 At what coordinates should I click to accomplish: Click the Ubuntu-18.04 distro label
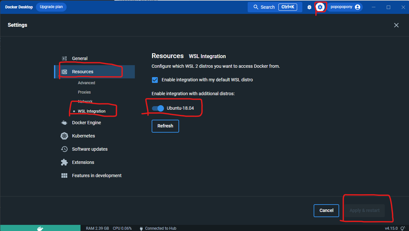click(180, 108)
